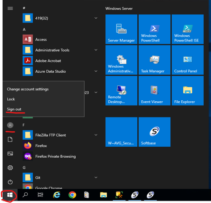Launch the Windows PowerShell tile
This screenshot has width=211, height=203.
click(x=154, y=29)
